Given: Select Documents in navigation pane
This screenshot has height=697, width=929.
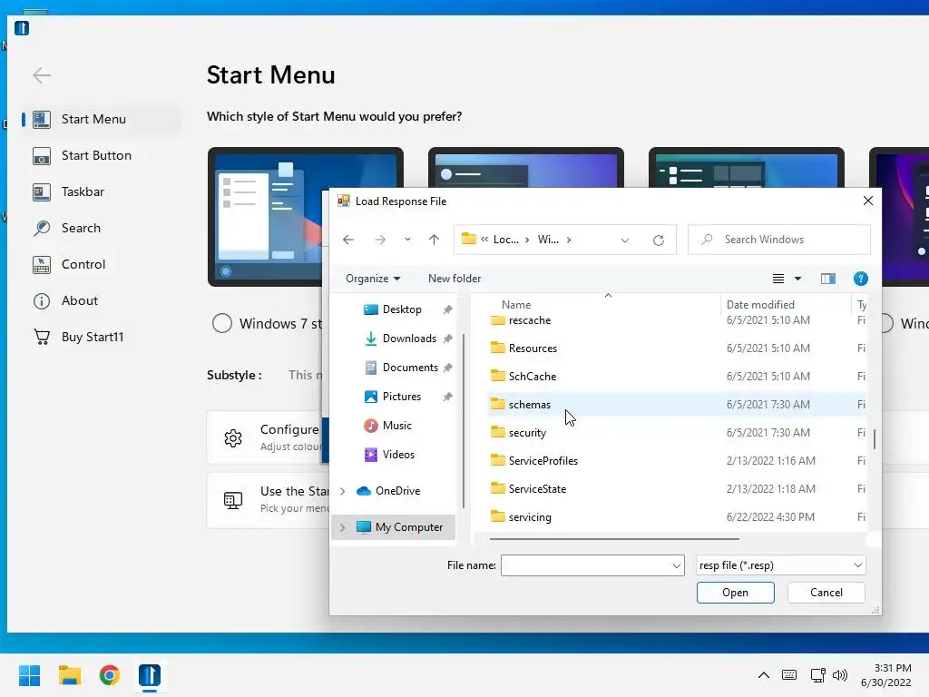Looking at the screenshot, I should (410, 368).
